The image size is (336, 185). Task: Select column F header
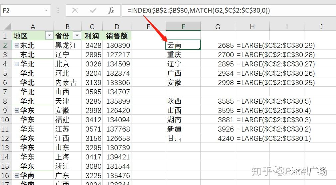point(183,27)
